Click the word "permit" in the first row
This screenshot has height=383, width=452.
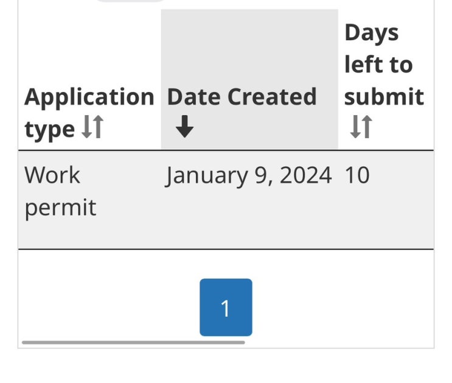(x=60, y=208)
